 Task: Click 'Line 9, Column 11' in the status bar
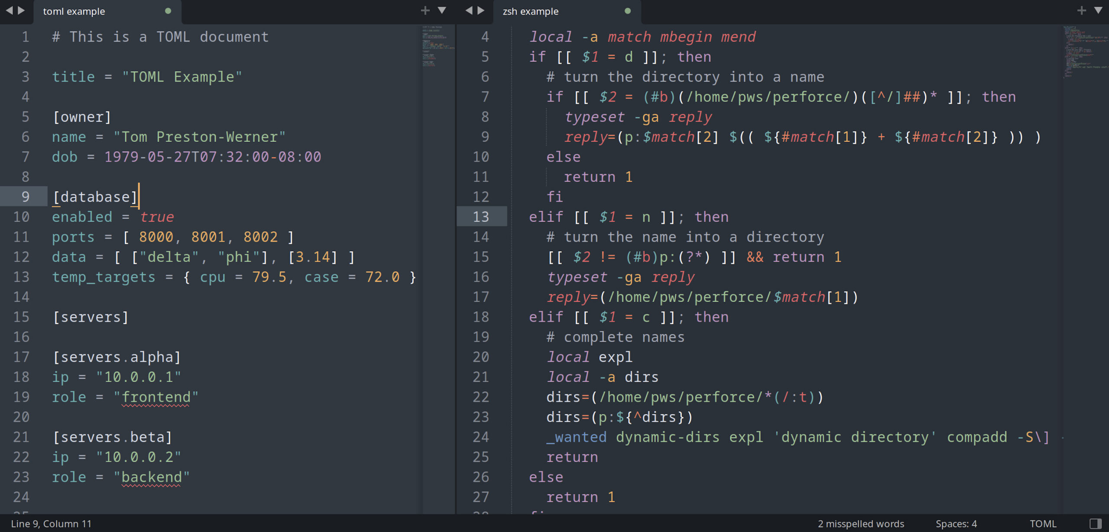pos(51,523)
